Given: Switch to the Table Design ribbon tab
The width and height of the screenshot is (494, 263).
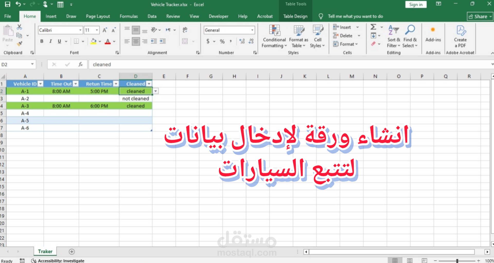Looking at the screenshot, I should click(295, 16).
